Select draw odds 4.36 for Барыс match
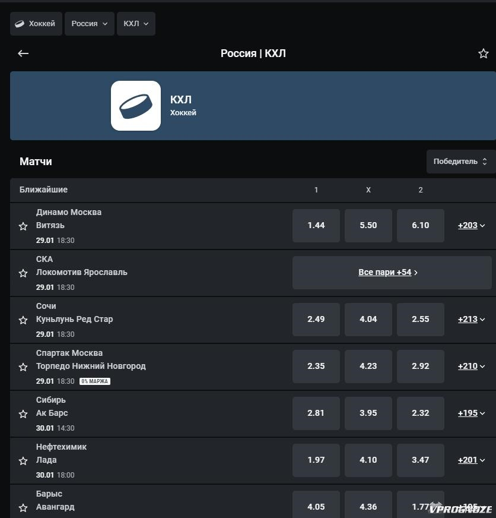496x518 pixels. click(x=368, y=504)
